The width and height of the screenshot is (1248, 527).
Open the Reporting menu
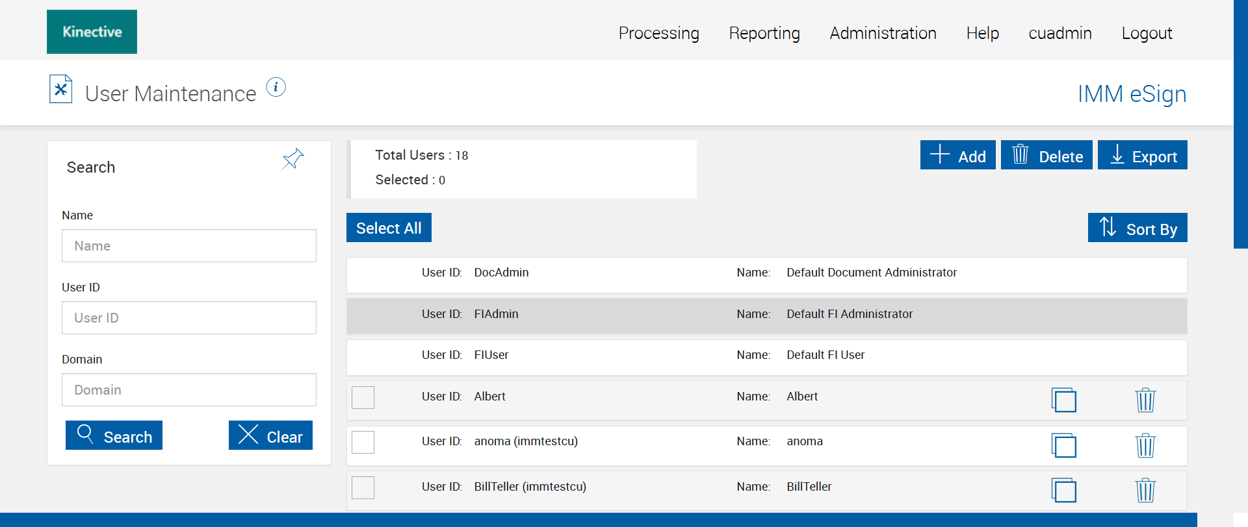[764, 33]
